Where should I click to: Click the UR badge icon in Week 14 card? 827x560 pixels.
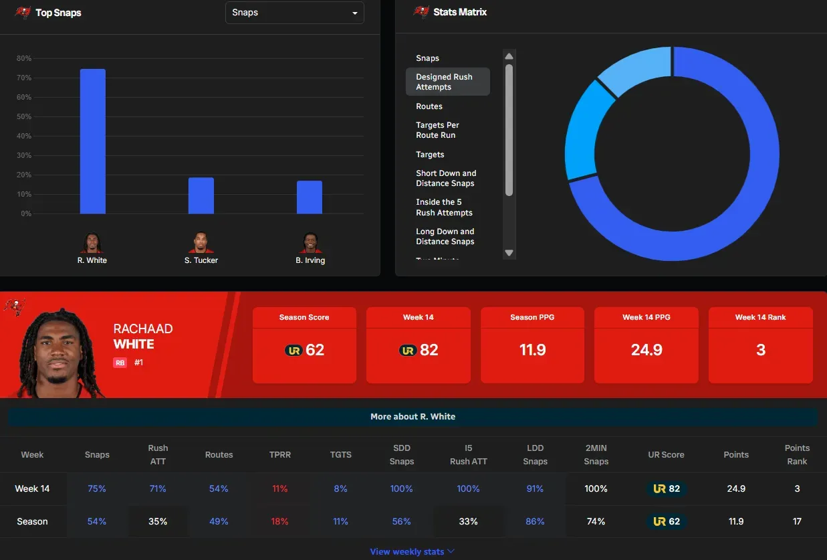point(408,350)
